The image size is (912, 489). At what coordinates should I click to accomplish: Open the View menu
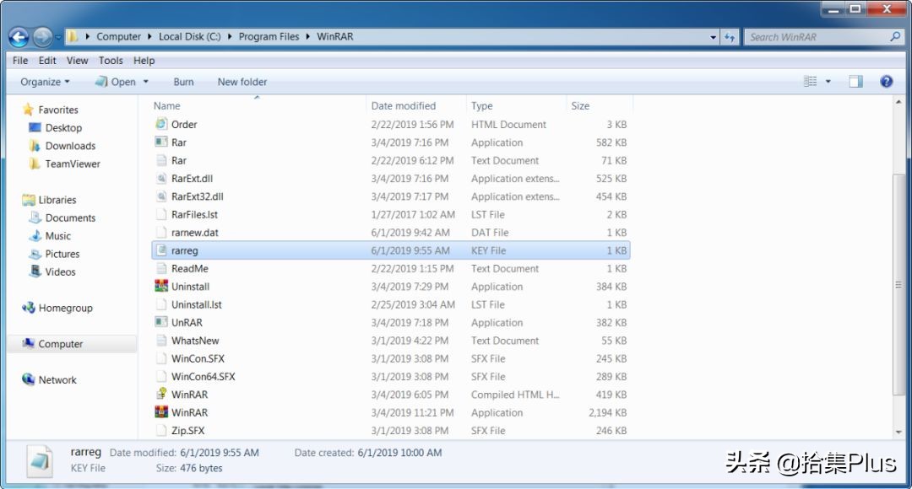click(77, 61)
